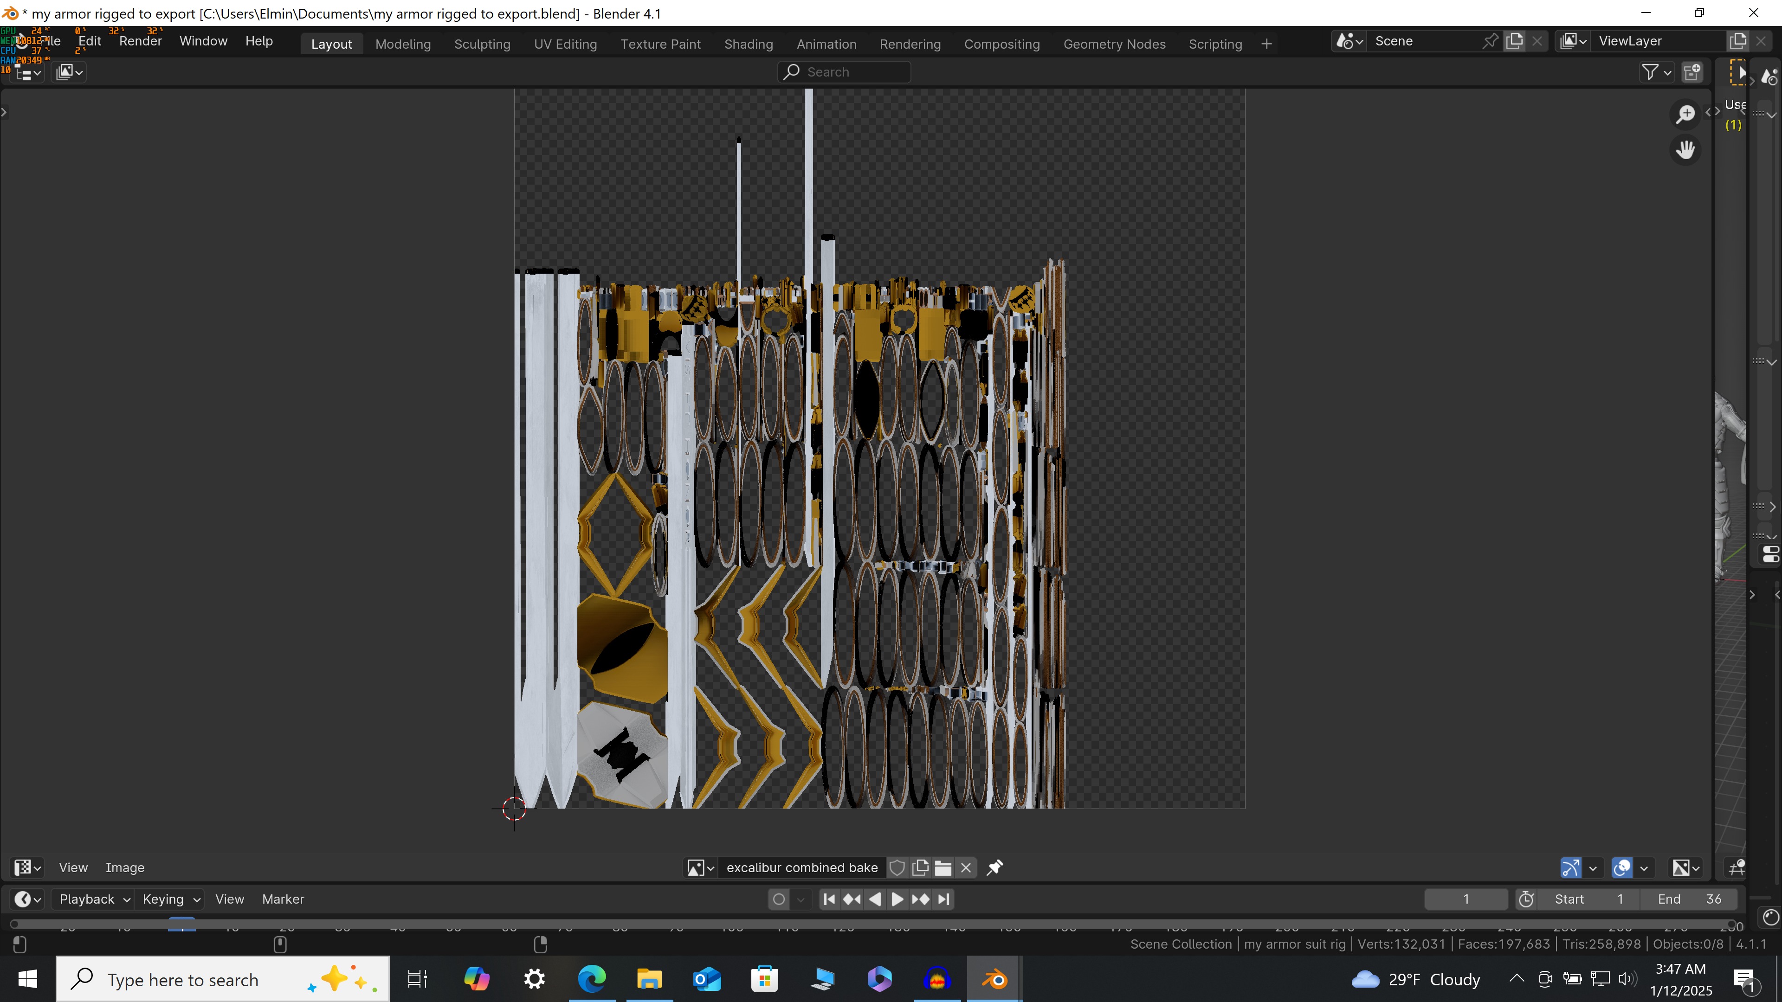Toggle fake user shield for the image
This screenshot has height=1002, width=1782.
897,867
